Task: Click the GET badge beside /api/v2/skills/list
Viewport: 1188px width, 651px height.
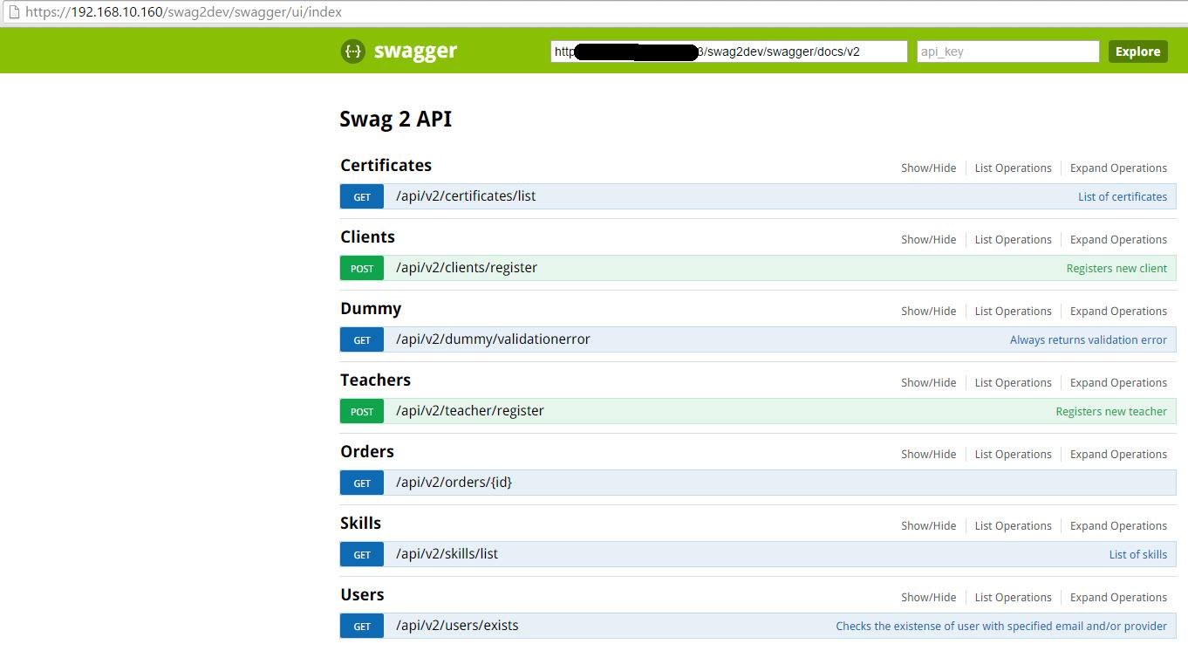Action: click(x=361, y=554)
